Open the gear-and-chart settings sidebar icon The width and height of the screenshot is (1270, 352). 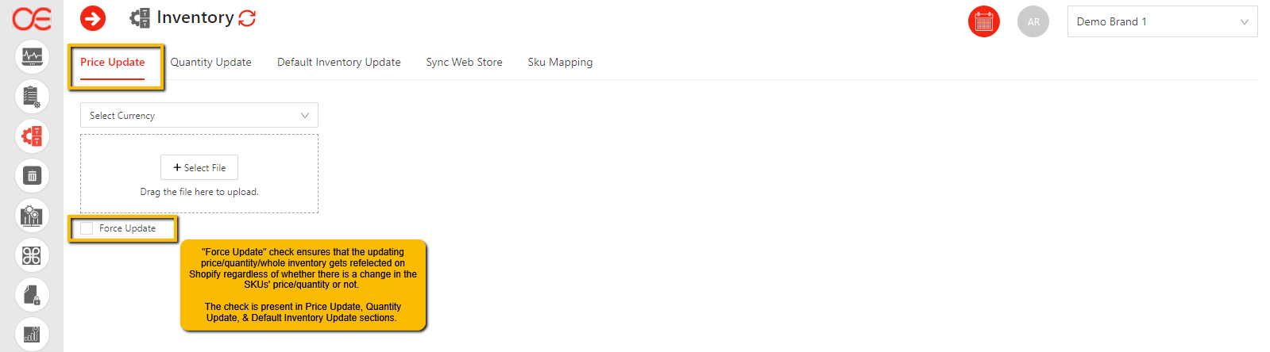point(32,216)
